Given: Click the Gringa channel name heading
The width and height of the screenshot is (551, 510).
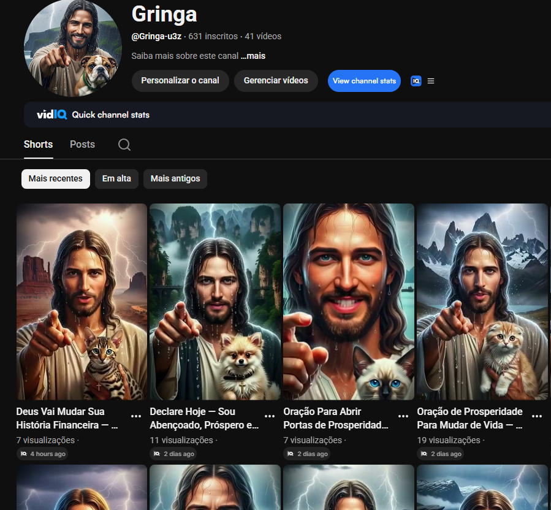Looking at the screenshot, I should click(164, 14).
